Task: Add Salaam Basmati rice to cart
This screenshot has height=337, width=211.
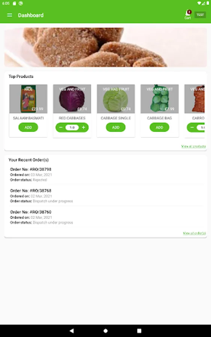Action: [28, 127]
